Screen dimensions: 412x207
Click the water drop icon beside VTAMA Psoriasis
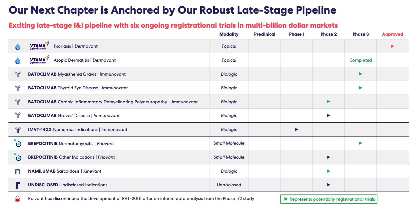click(18, 46)
